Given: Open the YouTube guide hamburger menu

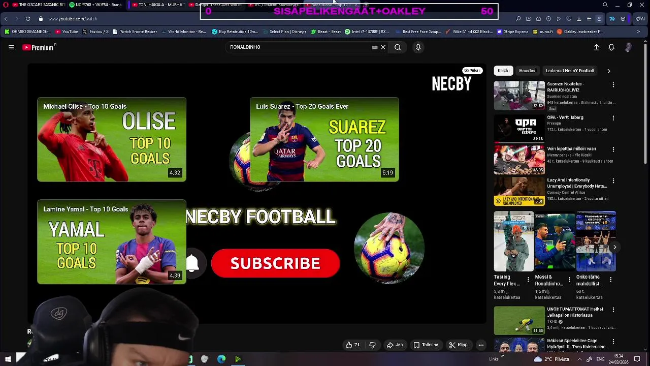Looking at the screenshot, I should (11, 47).
